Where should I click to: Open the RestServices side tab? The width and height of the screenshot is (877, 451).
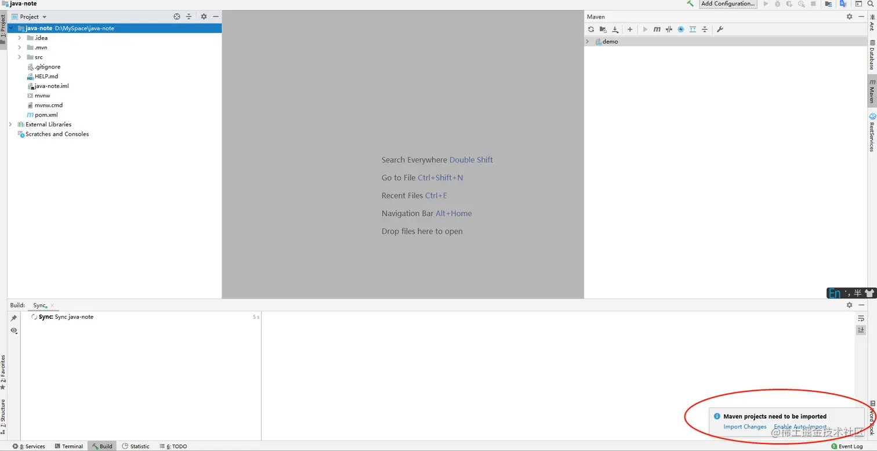click(872, 133)
